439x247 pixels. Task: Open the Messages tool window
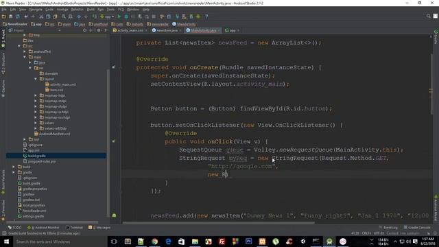coord(99,227)
